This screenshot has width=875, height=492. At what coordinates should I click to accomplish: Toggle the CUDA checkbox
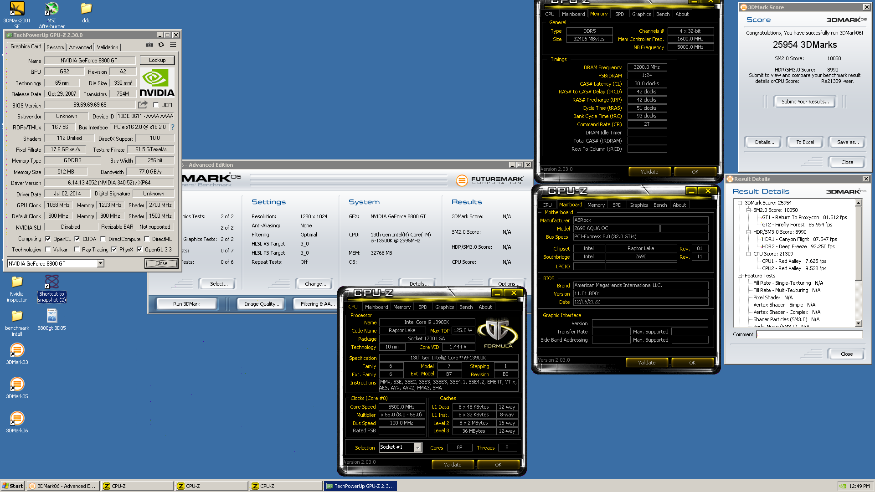pos(77,239)
